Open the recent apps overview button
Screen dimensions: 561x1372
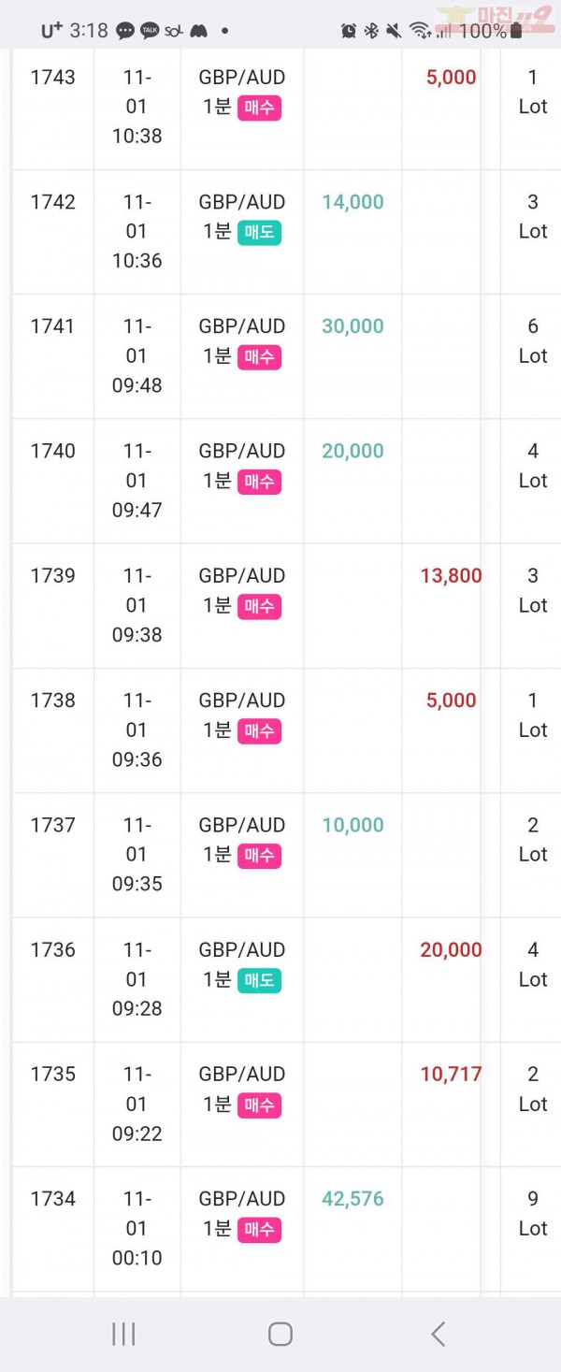tap(123, 1334)
